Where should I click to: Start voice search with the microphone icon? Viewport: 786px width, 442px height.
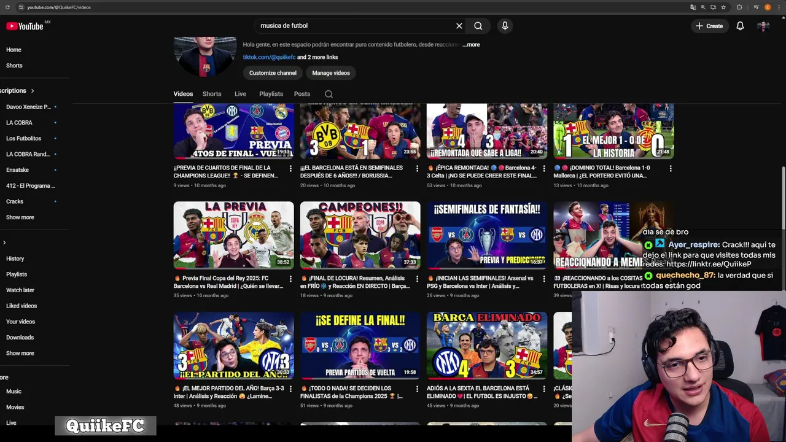coord(505,26)
